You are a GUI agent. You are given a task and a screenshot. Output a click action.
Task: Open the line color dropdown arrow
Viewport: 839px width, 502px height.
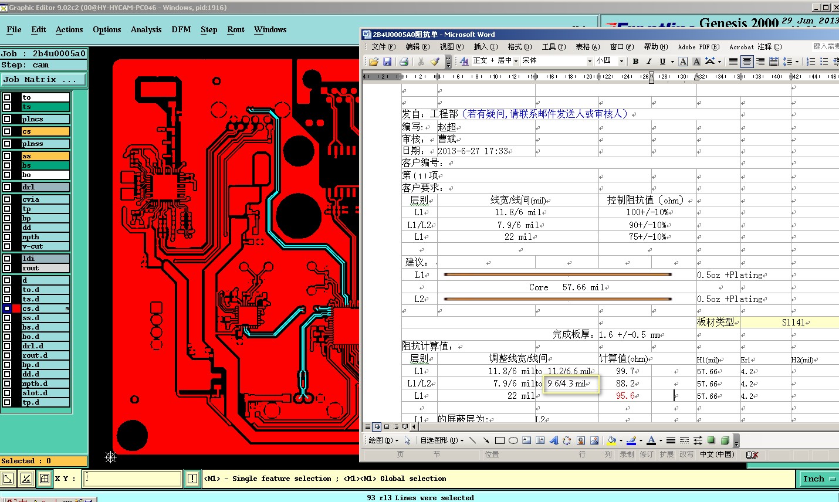(x=641, y=440)
